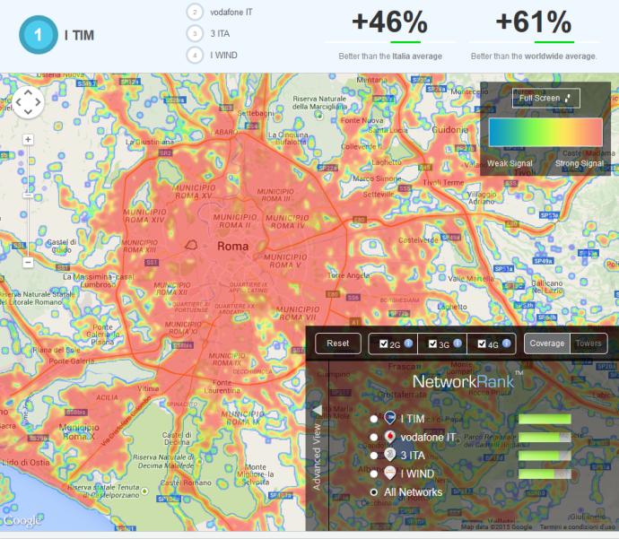Zoom out with the minus button
The image size is (619, 539).
tap(28, 262)
